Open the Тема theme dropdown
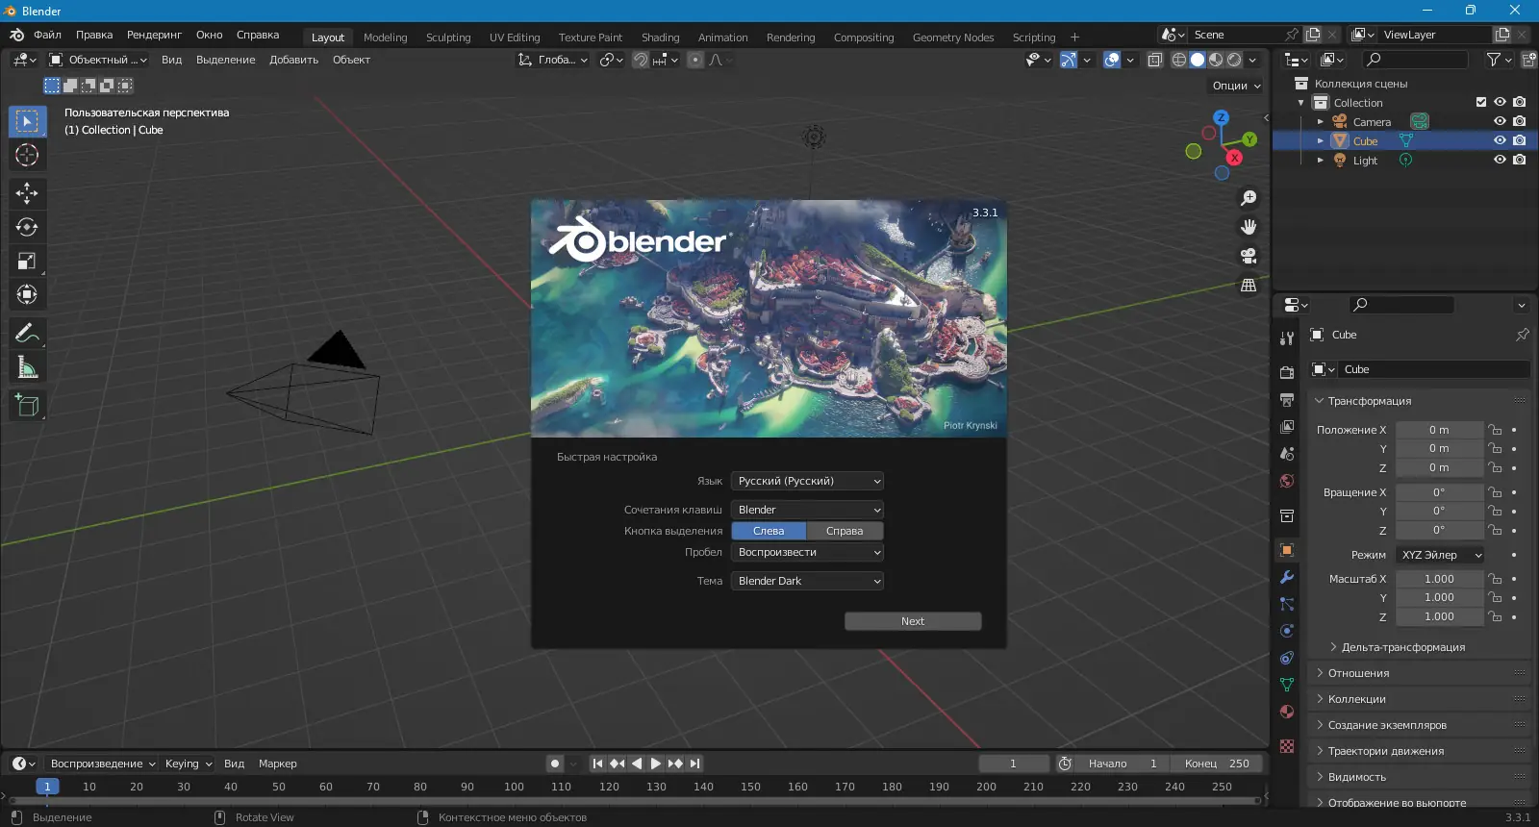1539x827 pixels. coord(807,581)
